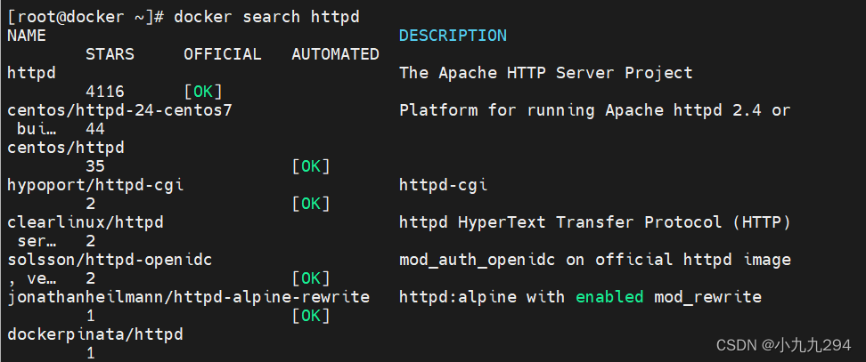
Task: Click [OK] on the line below jonathanheilmann/httpd-alpine-rewrite
Action: click(x=311, y=316)
